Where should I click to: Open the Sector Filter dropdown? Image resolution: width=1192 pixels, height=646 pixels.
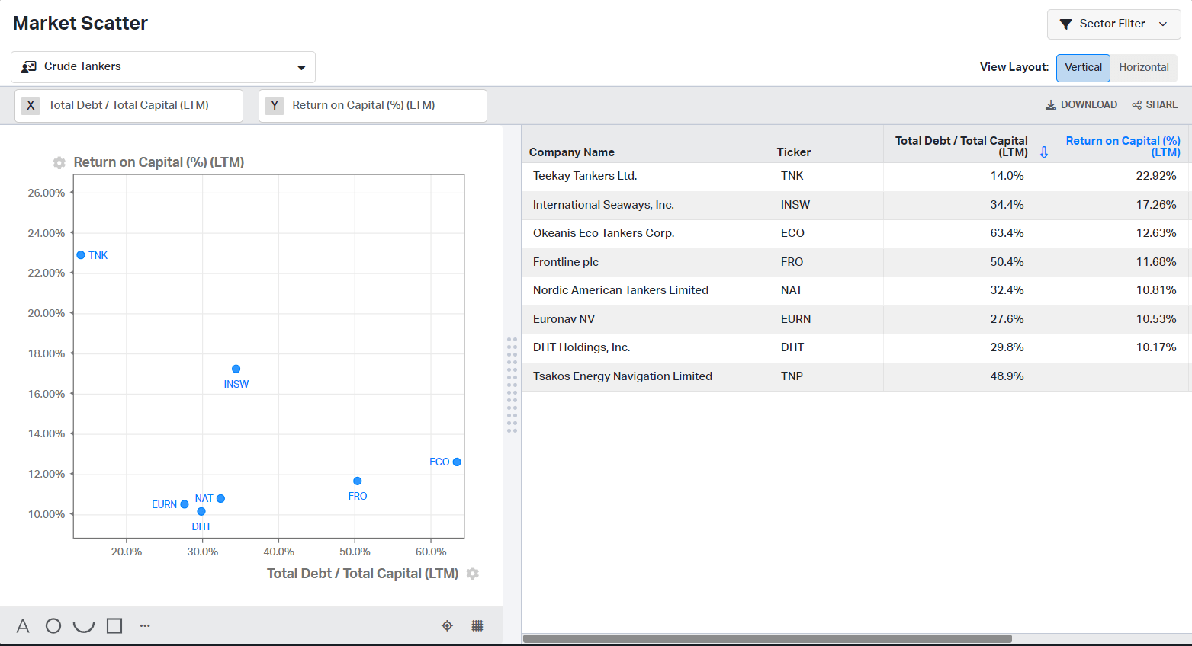tap(1113, 24)
